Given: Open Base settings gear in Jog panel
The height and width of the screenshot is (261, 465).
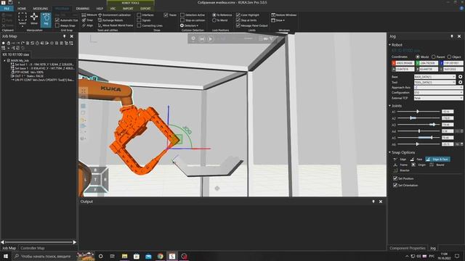Looking at the screenshot, I should (x=460, y=77).
